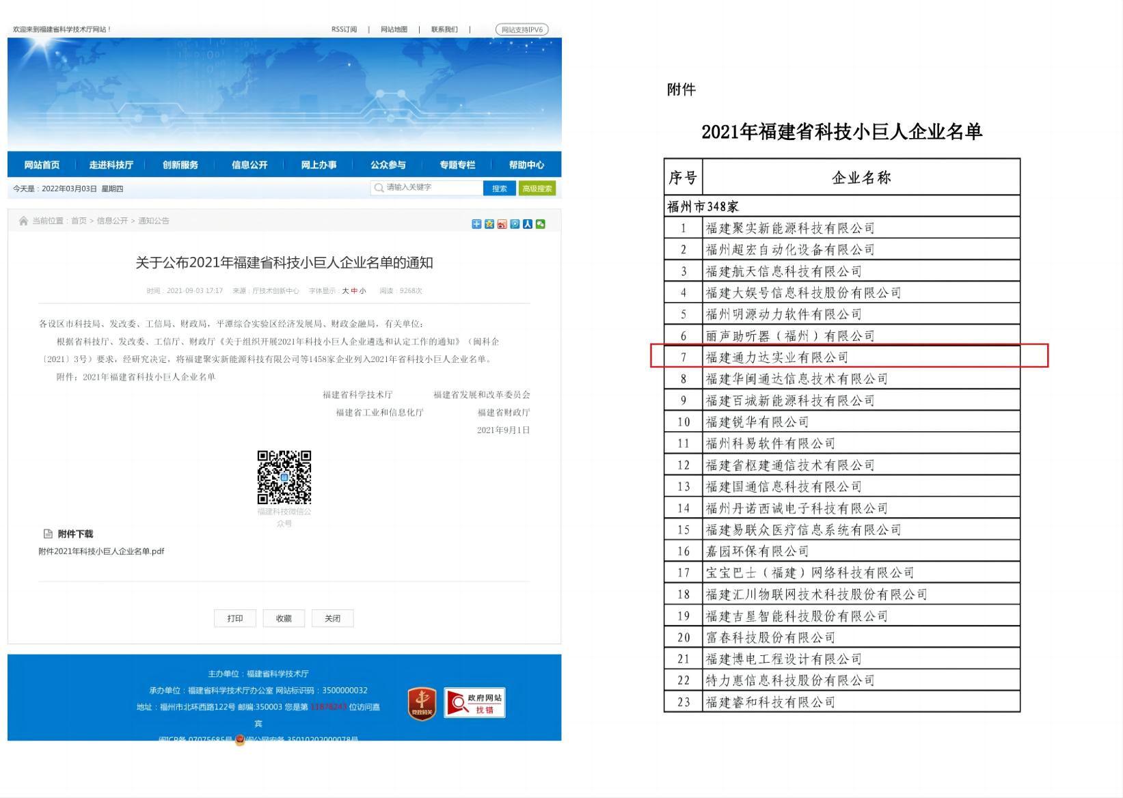The height and width of the screenshot is (798, 1123).
Task: Click the 打印 button
Action: click(235, 618)
